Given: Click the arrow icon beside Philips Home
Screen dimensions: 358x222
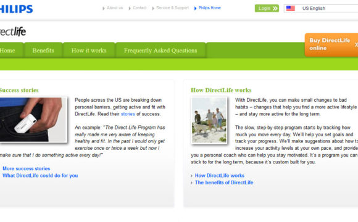Looking at the screenshot, I should (x=195, y=9).
